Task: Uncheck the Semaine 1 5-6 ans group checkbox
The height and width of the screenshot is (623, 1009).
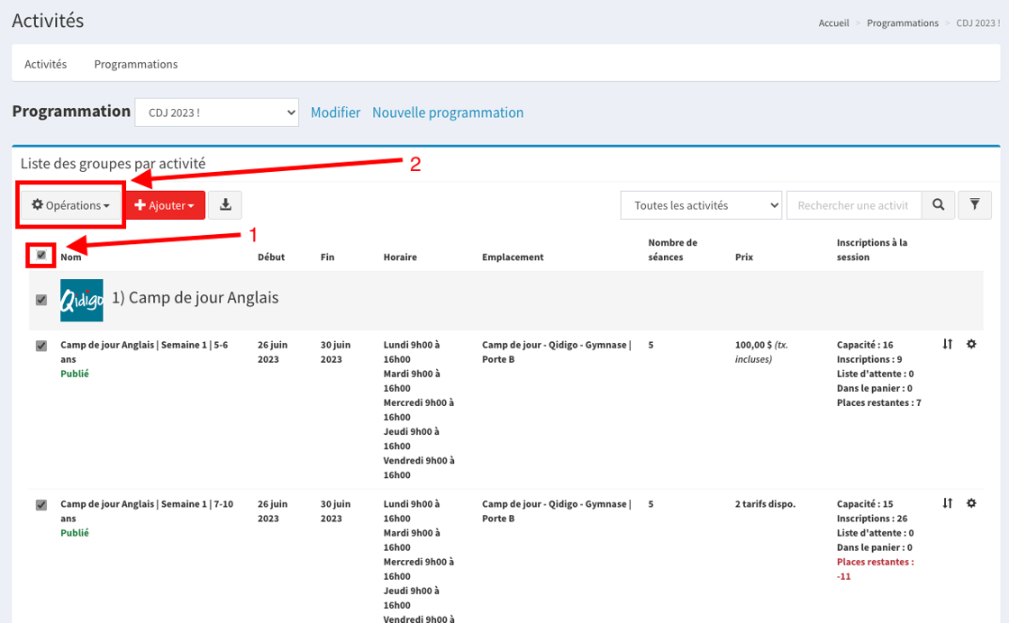Action: tap(41, 346)
